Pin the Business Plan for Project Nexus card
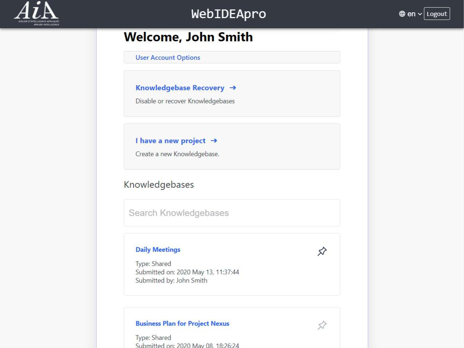 tap(322, 325)
